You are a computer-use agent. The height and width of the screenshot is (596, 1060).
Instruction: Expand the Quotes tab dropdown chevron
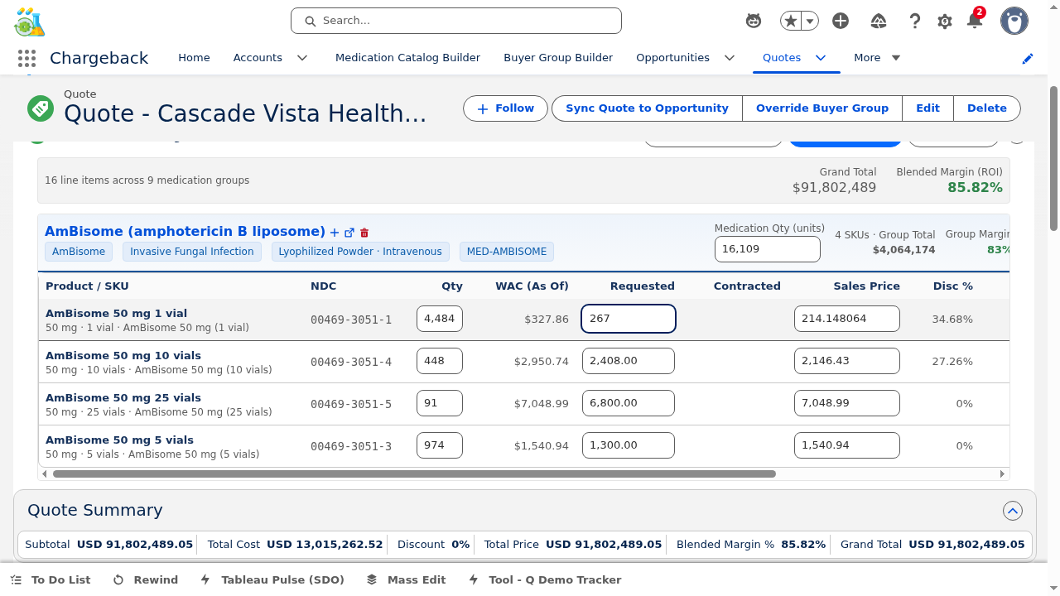point(821,58)
